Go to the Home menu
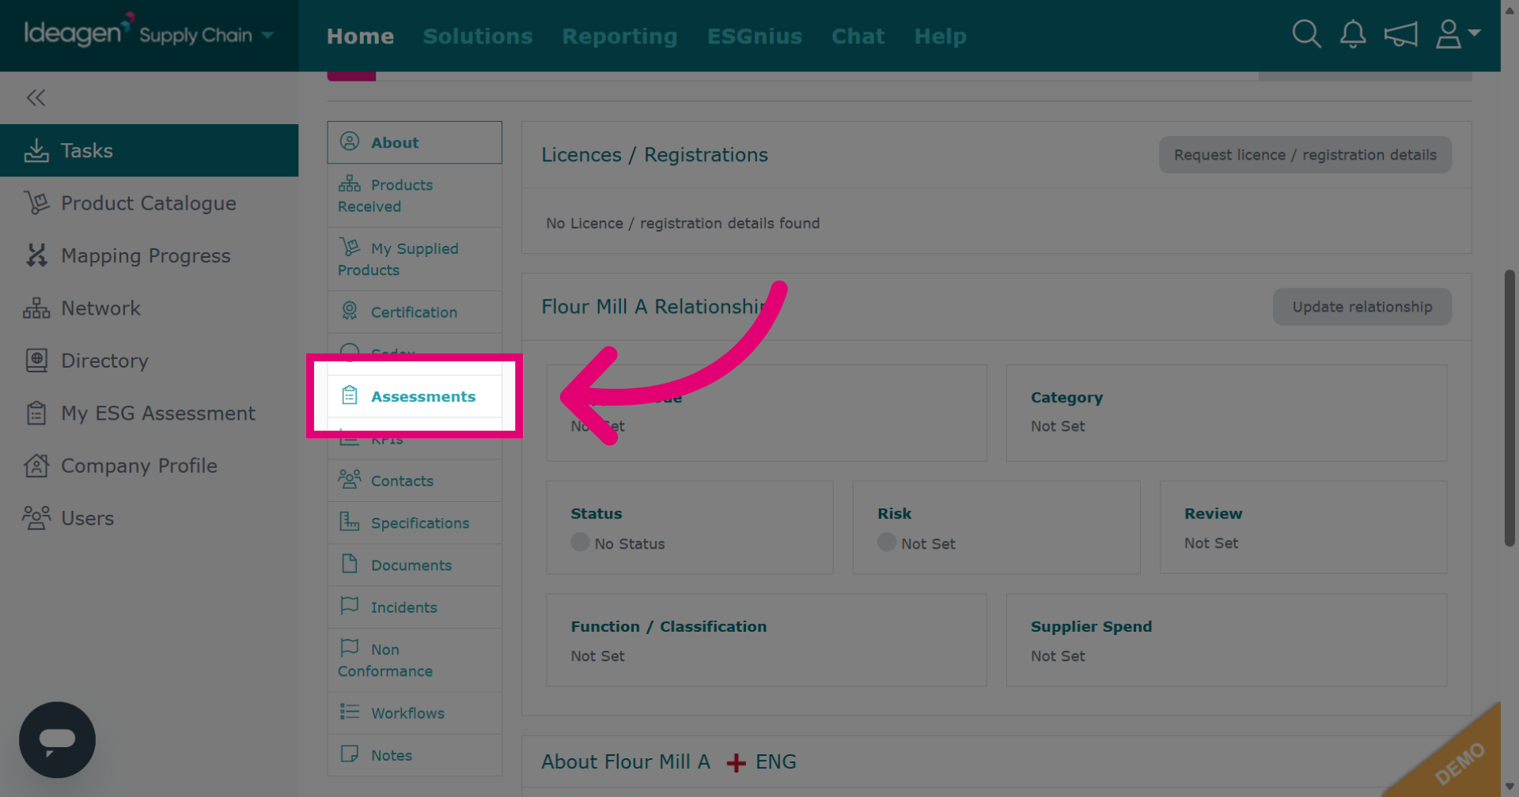This screenshot has height=797, width=1519. (360, 36)
